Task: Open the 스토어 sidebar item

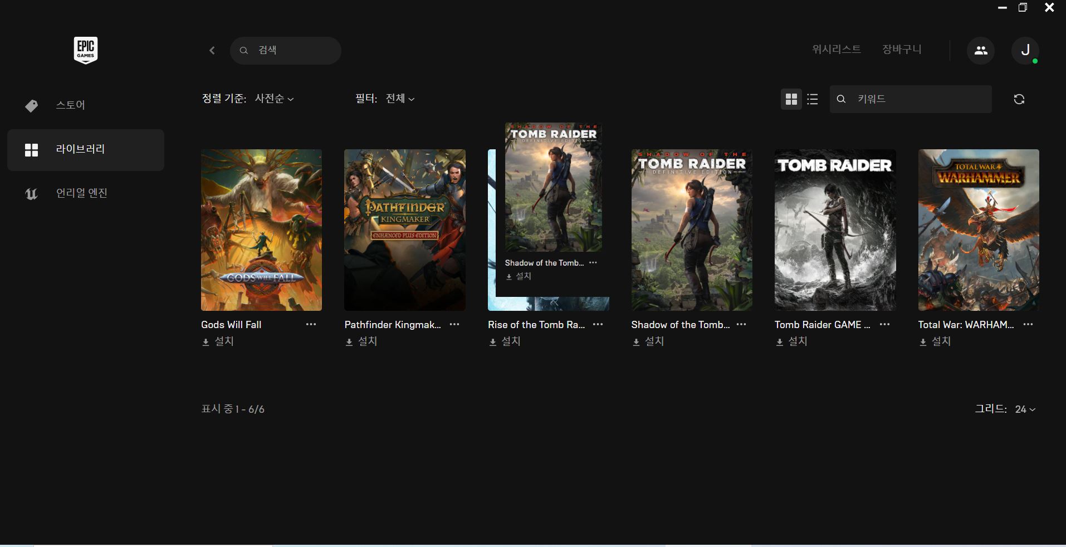Action: pos(70,105)
